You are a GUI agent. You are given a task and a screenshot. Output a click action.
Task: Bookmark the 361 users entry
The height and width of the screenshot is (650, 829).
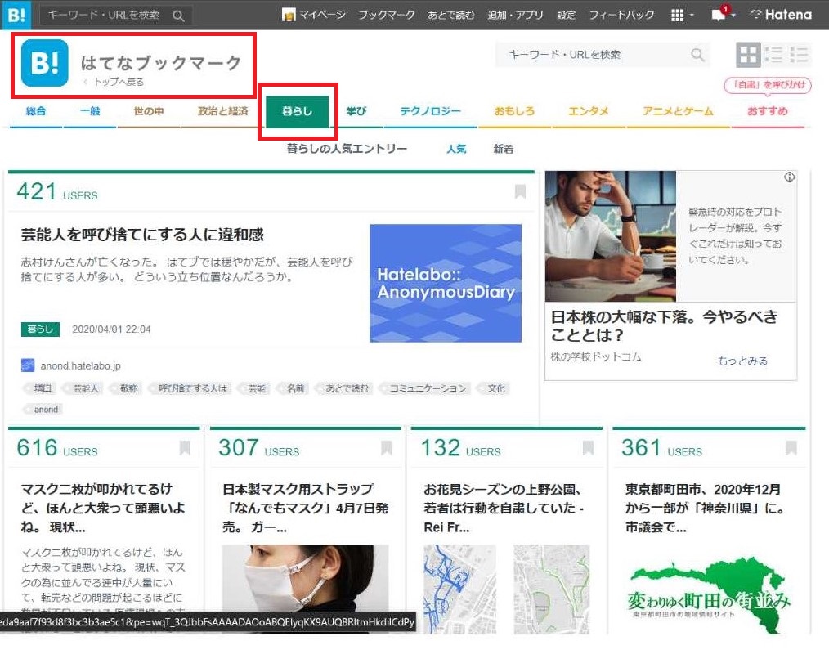(791, 448)
